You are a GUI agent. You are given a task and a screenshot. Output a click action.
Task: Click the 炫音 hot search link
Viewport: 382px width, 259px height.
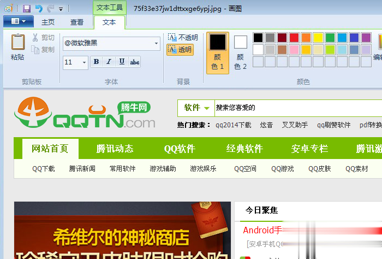point(266,125)
